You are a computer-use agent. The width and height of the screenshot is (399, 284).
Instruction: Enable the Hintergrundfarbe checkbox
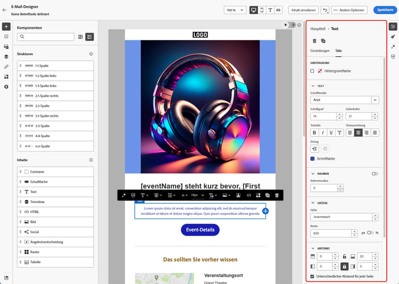coord(312,71)
